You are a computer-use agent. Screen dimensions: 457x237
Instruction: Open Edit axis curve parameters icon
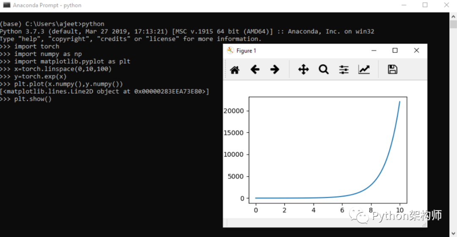pos(364,69)
